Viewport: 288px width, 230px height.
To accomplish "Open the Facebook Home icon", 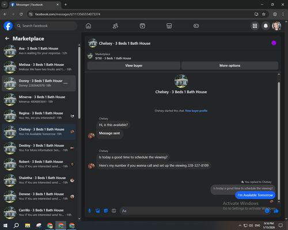I will 88,26.
